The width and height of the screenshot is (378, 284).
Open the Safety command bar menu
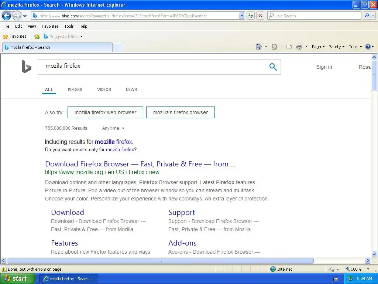point(337,47)
